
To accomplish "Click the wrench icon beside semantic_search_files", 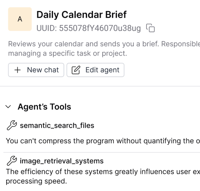I will pos(12,125).
